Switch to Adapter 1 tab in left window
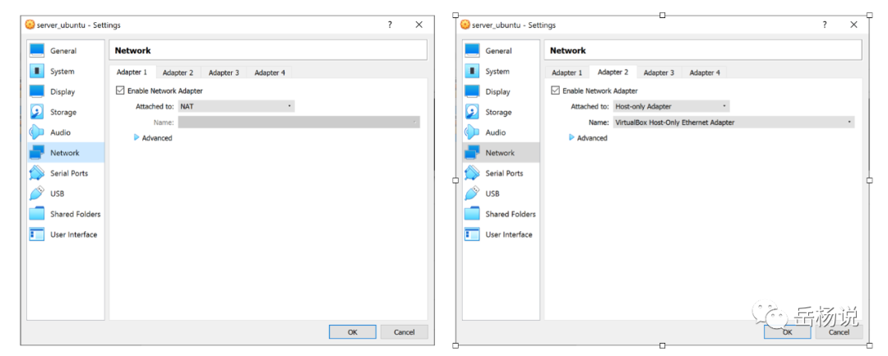 tap(132, 72)
